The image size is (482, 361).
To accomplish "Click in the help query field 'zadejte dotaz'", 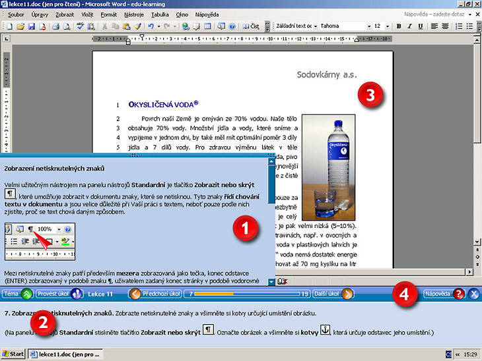I will [x=434, y=14].
